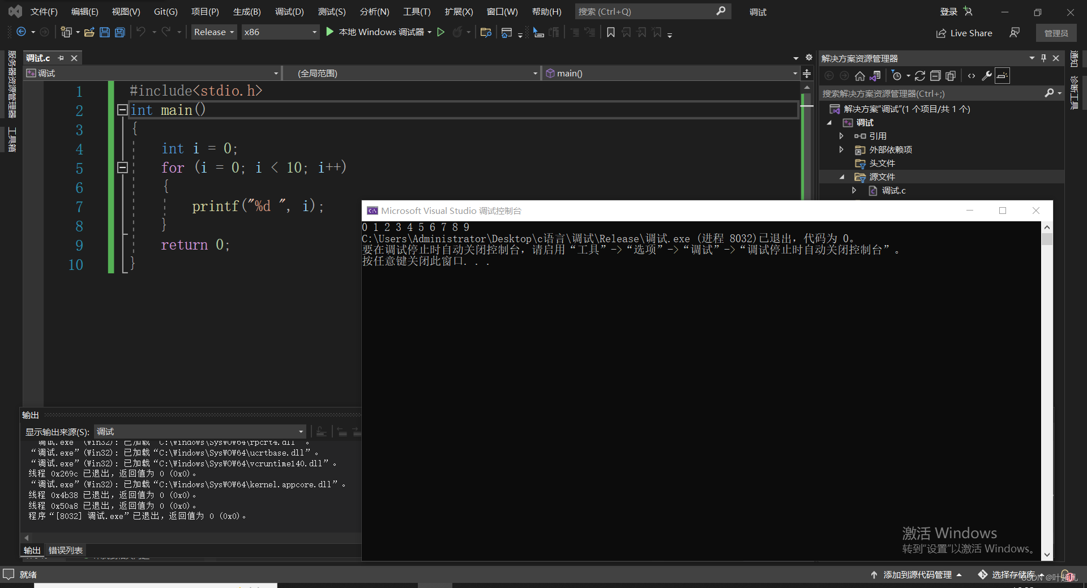Open the 显示输出来源 dropdown showing 调试
This screenshot has width=1087, height=588.
pyautogui.click(x=200, y=432)
